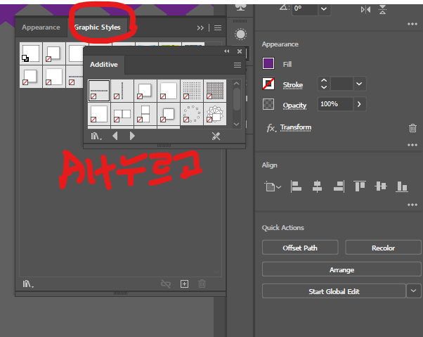Image resolution: width=423 pixels, height=337 pixels.
Task: Click the Arrange button
Action: (x=341, y=269)
